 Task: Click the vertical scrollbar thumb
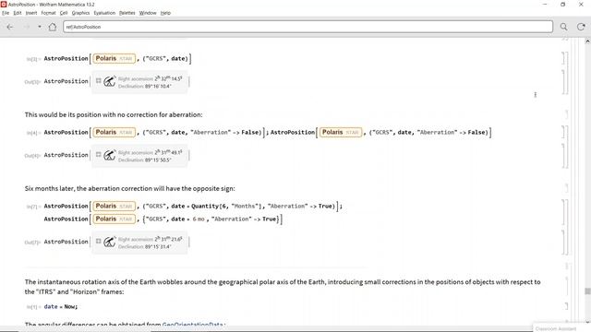tap(587, 291)
